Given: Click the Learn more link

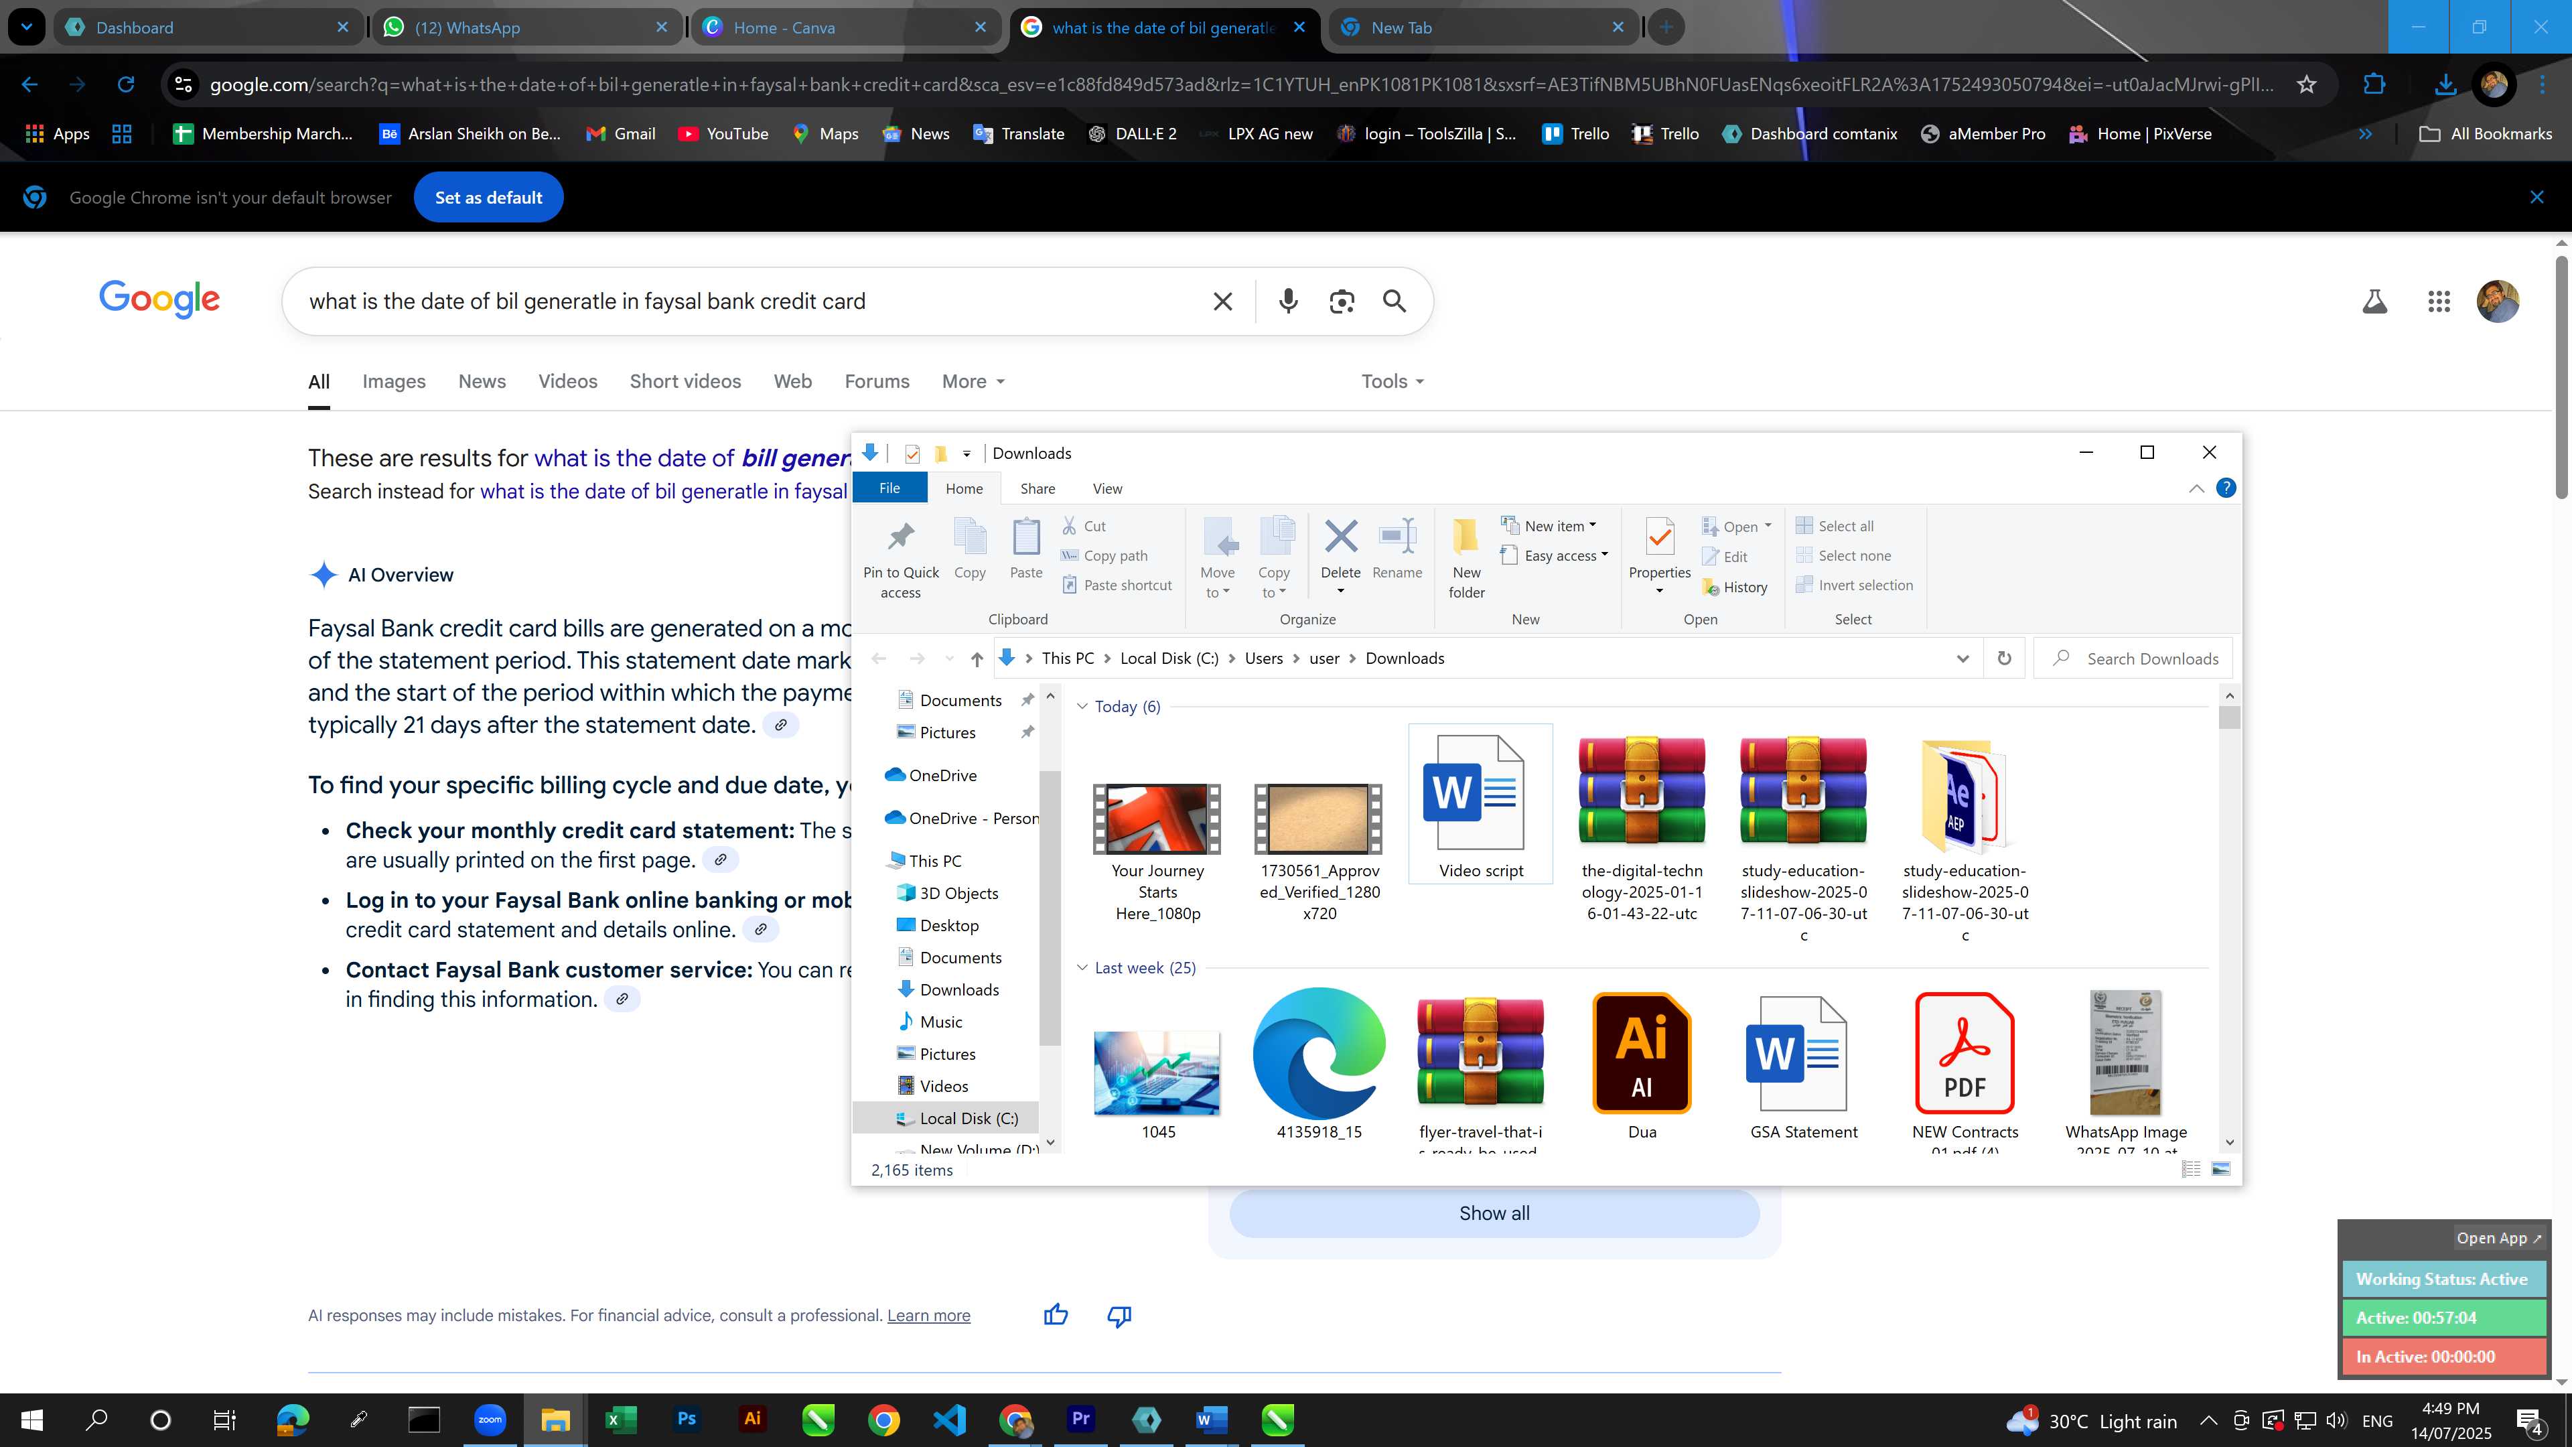Looking at the screenshot, I should coord(928,1315).
